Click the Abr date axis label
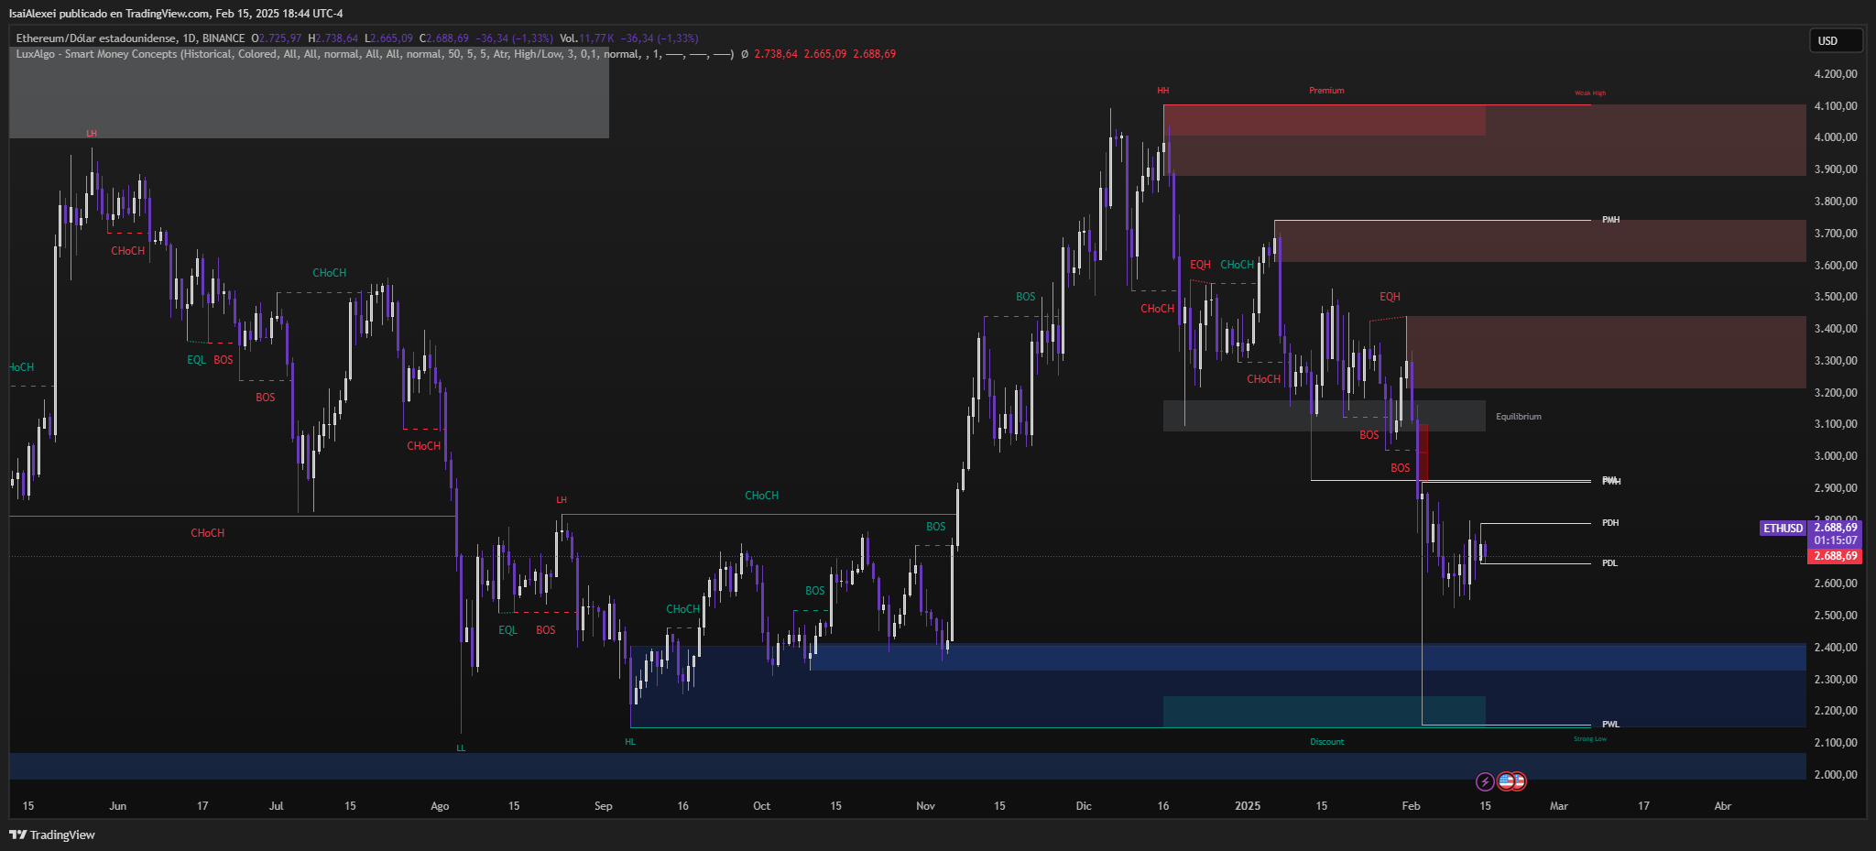Viewport: 1876px width, 851px height. (x=1722, y=806)
